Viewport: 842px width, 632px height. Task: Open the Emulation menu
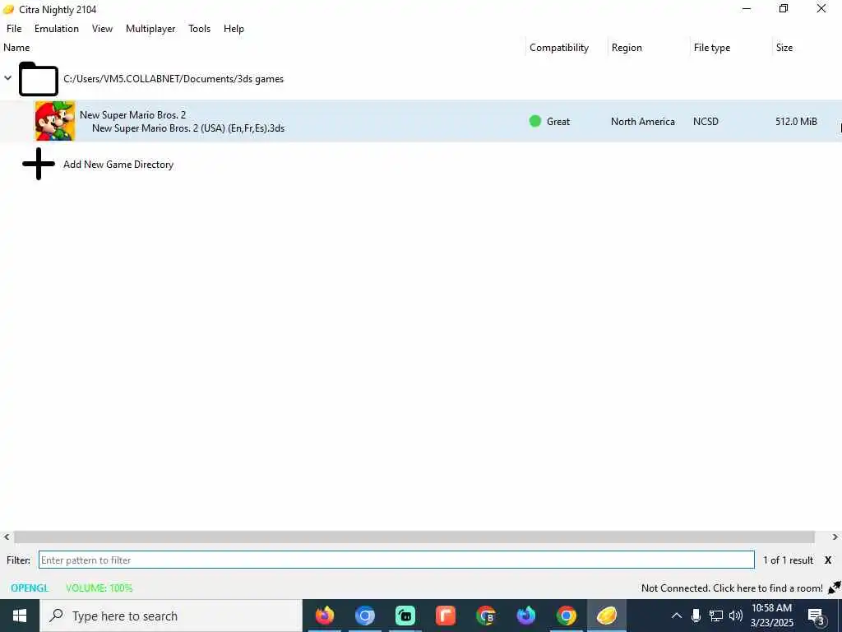click(57, 29)
